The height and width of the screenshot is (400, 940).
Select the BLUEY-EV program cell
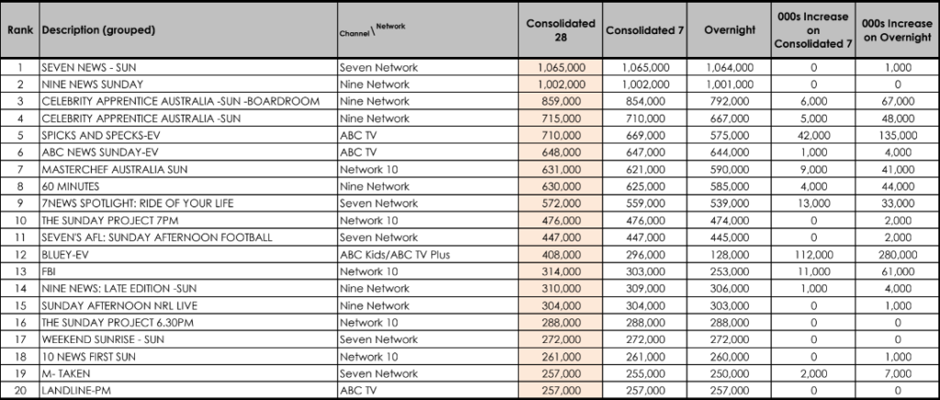coord(188,254)
